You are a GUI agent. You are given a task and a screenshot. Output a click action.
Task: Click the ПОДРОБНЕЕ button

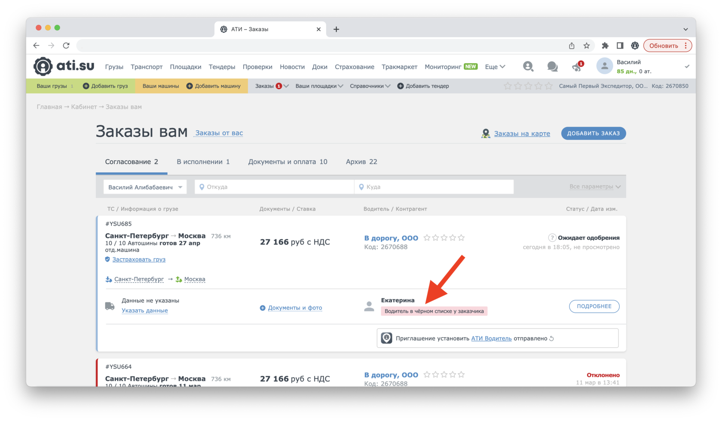pyautogui.click(x=594, y=306)
